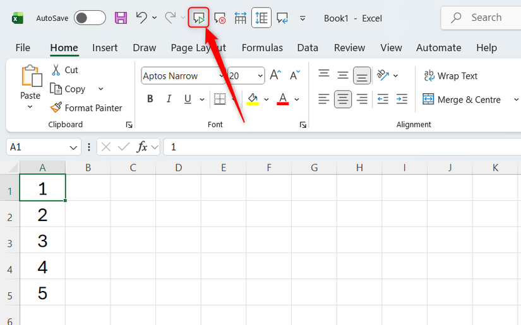Image resolution: width=521 pixels, height=325 pixels.
Task: Open the Clipboard dialog launcher
Action: [129, 125]
